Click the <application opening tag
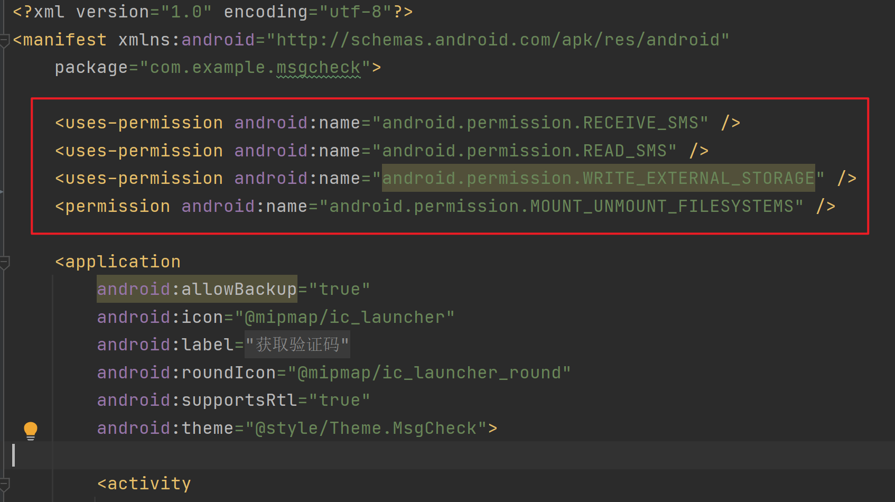The image size is (895, 502). coord(118,262)
